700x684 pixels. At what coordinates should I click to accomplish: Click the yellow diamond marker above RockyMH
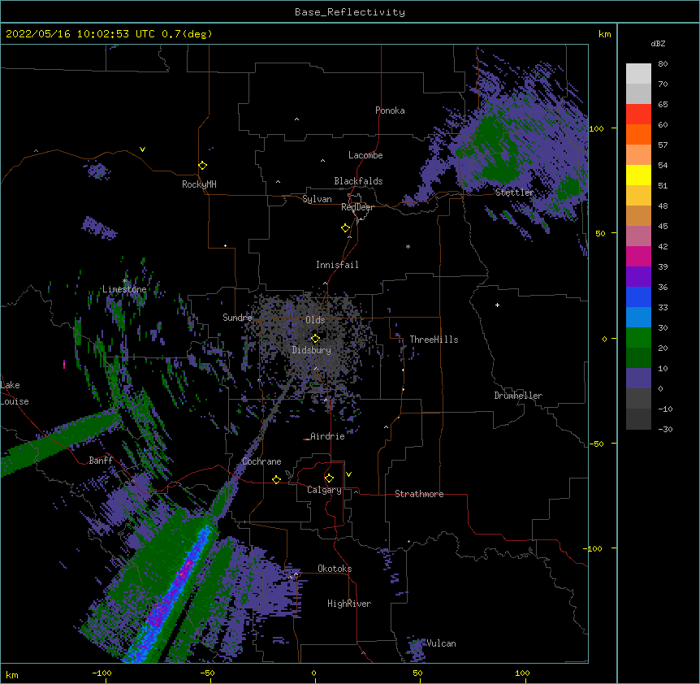click(203, 166)
